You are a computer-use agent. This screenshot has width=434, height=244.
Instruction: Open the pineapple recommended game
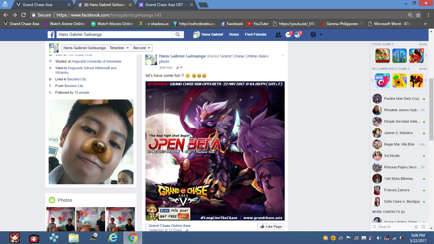tap(399, 80)
